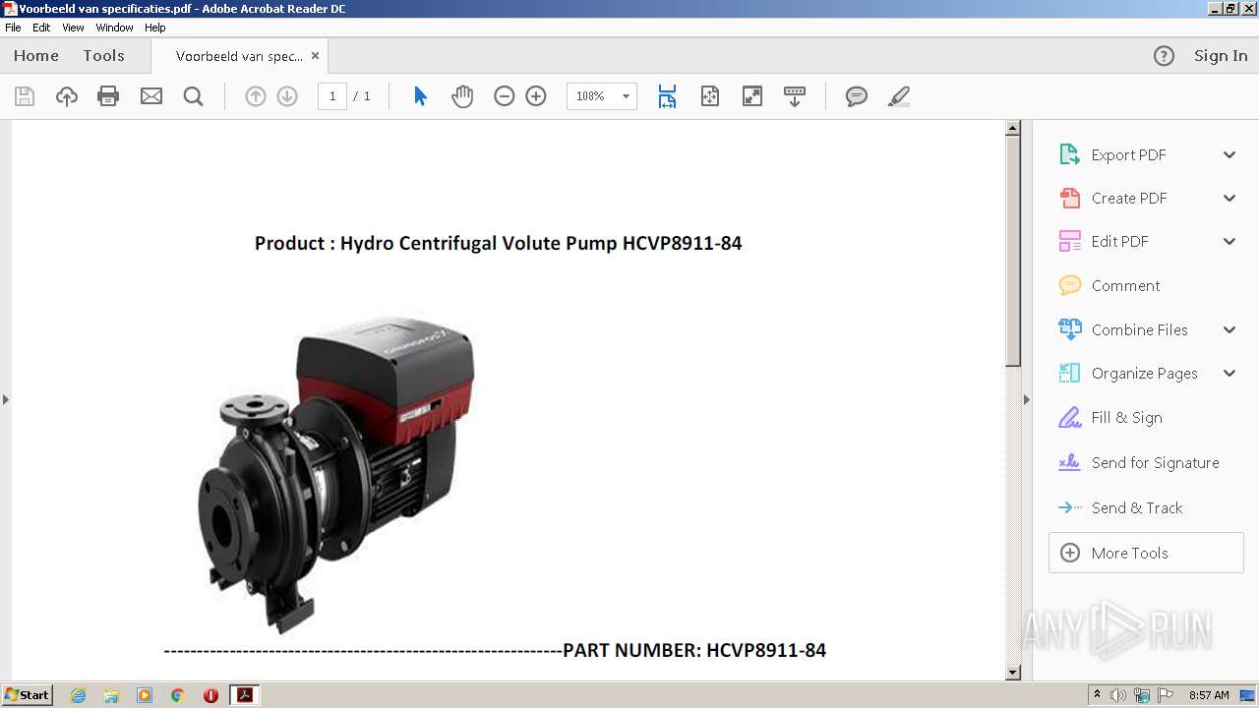
Task: Click the document scrollbar down arrow
Action: [1013, 673]
